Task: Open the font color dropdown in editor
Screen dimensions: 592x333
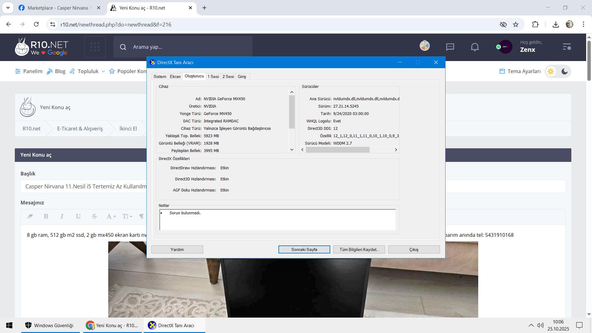Action: pos(111,216)
